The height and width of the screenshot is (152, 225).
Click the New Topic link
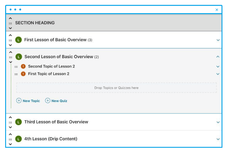pyautogui.click(x=31, y=101)
